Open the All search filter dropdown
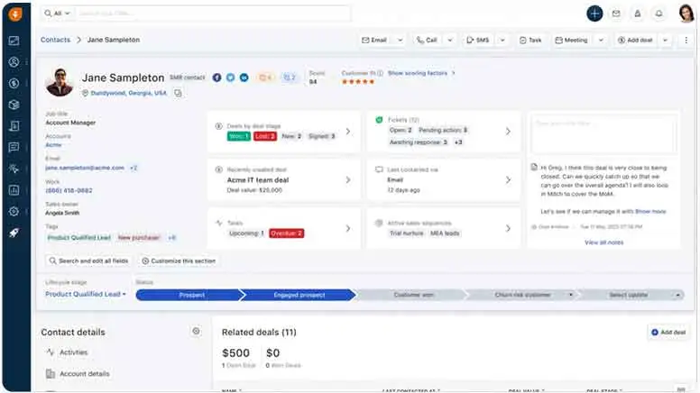Viewport: 700px width, 393px height. (57, 14)
